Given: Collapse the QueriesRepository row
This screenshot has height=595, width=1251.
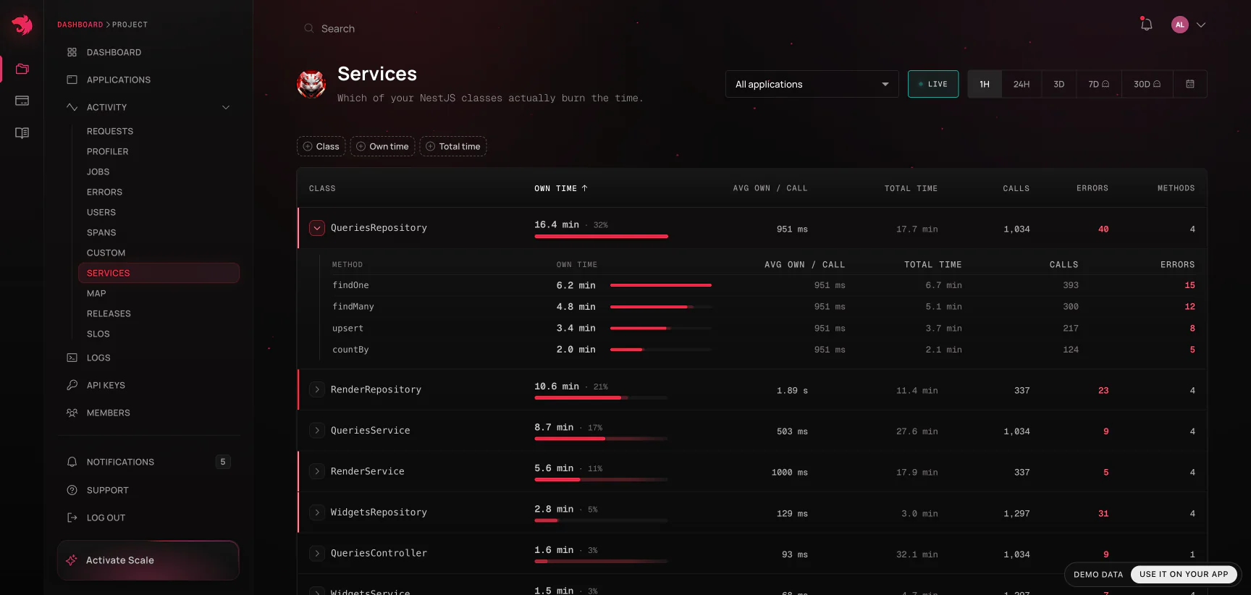Looking at the screenshot, I should (317, 228).
